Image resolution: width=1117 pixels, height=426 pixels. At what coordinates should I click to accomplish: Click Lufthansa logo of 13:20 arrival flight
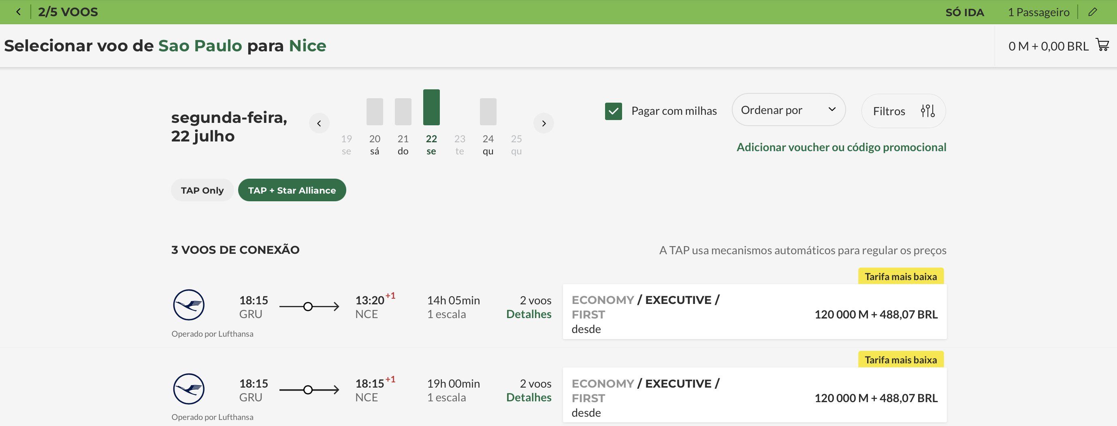pos(189,305)
